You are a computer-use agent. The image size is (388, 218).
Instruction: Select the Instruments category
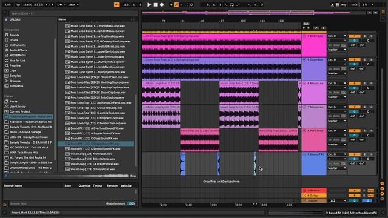pos(18,45)
